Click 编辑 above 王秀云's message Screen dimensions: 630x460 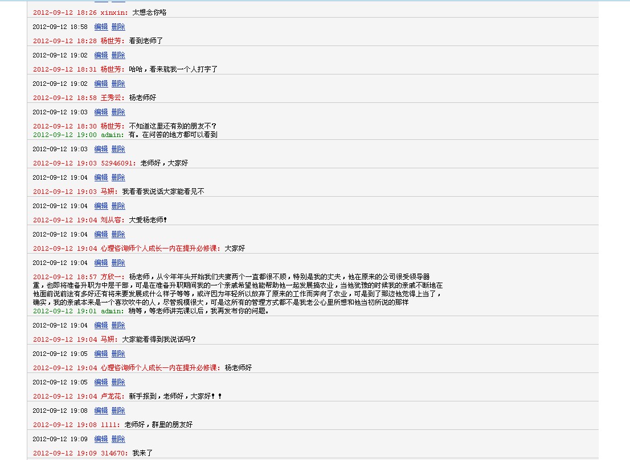pyautogui.click(x=101, y=84)
